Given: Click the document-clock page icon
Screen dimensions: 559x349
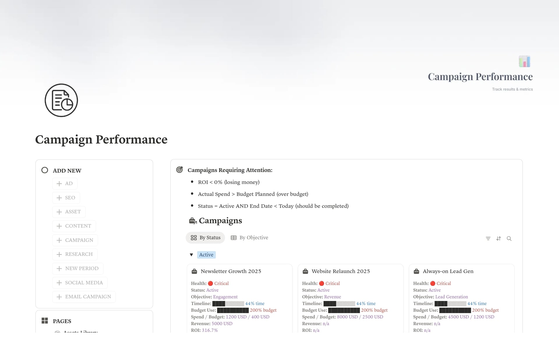Looking at the screenshot, I should coord(61,100).
